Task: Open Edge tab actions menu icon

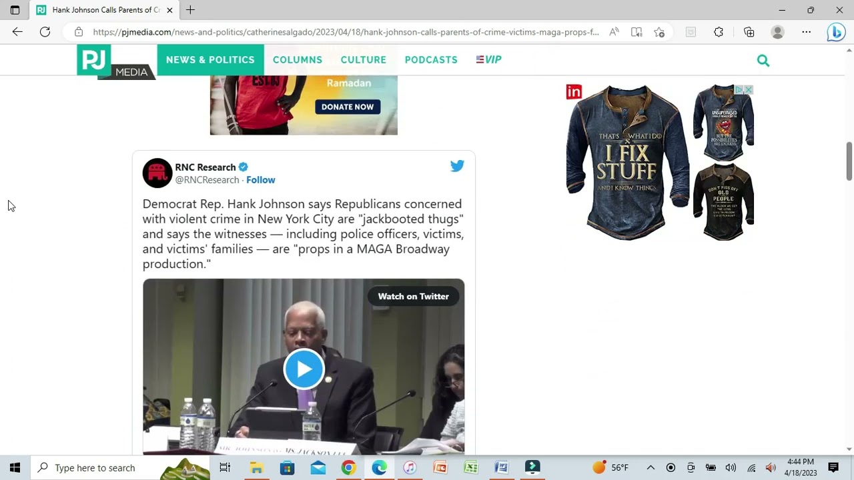Action: (x=15, y=10)
